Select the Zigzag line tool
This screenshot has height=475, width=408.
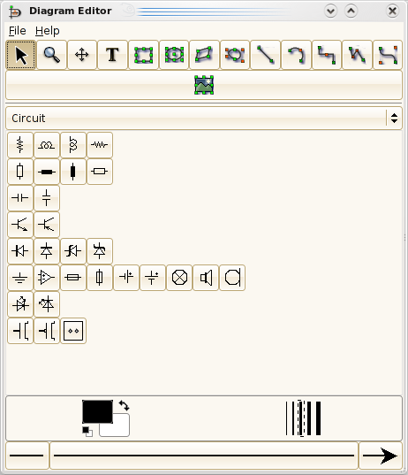327,55
